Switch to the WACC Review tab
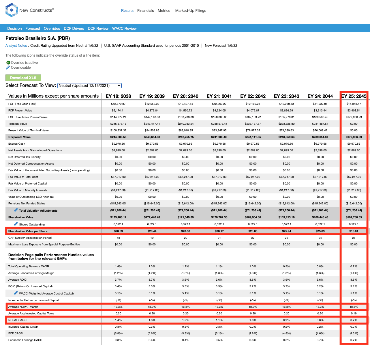Viewport: 370px width, 345px height. tap(124, 29)
